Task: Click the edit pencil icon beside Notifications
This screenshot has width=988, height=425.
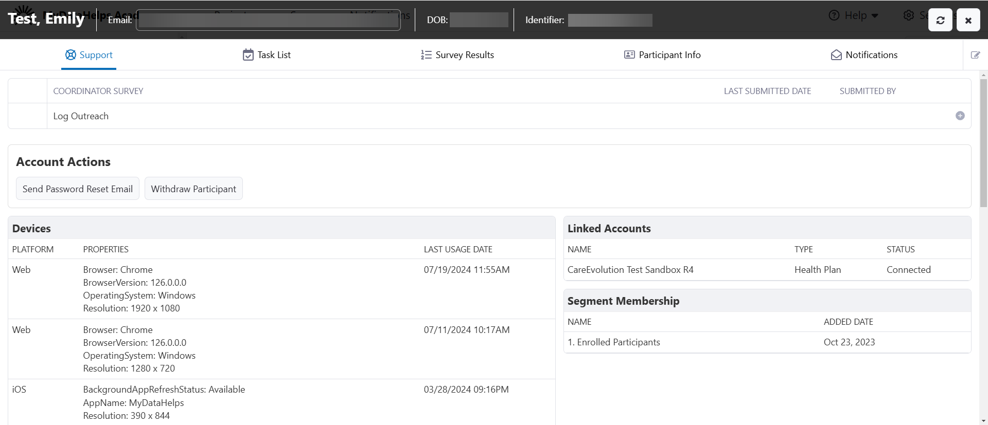Action: (x=975, y=55)
